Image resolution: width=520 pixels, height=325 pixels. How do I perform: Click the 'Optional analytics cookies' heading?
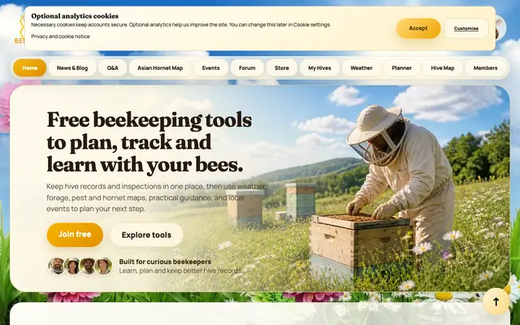click(75, 16)
